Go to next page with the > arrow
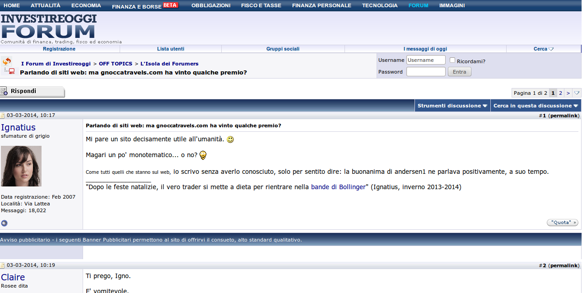 [x=568, y=93]
